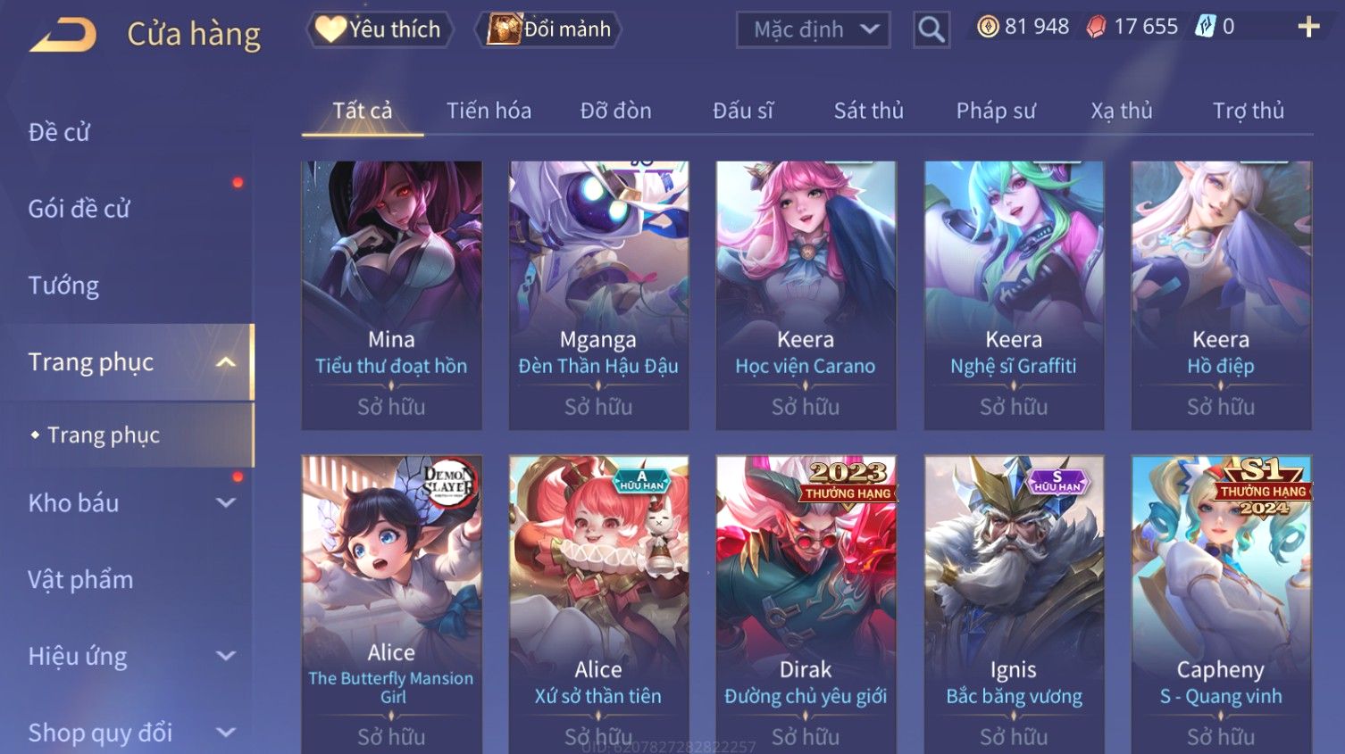The image size is (1345, 754).
Task: Collapse the Trang phục sidebar section
Action: [226, 362]
